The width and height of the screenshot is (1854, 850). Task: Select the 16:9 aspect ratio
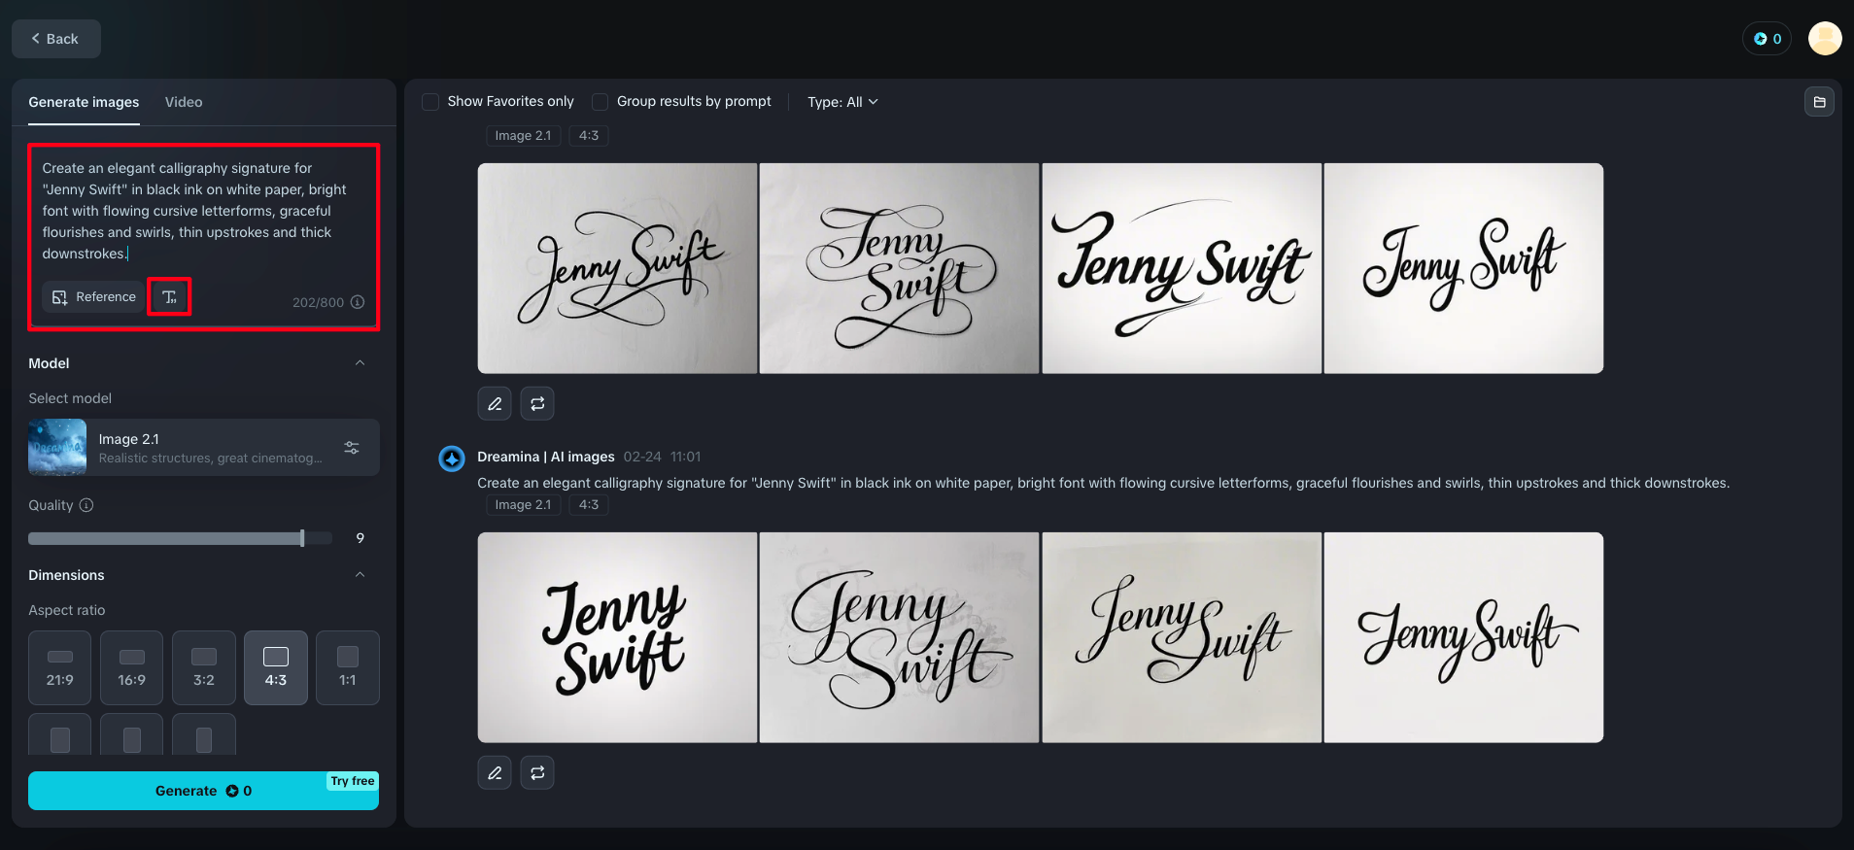pos(132,667)
